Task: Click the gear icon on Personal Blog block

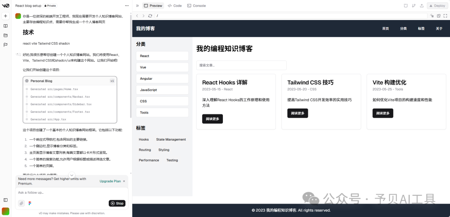Action: tap(27, 81)
